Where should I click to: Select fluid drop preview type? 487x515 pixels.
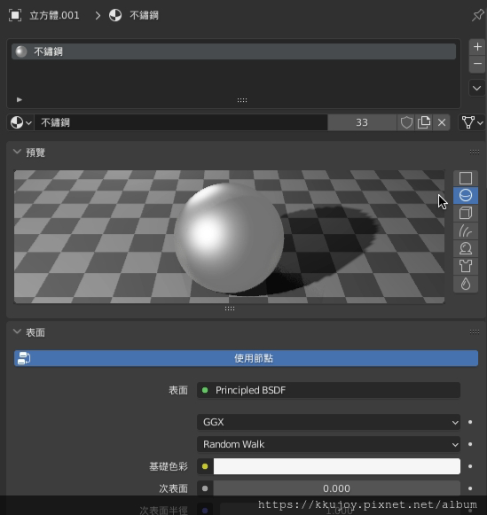pyautogui.click(x=466, y=284)
